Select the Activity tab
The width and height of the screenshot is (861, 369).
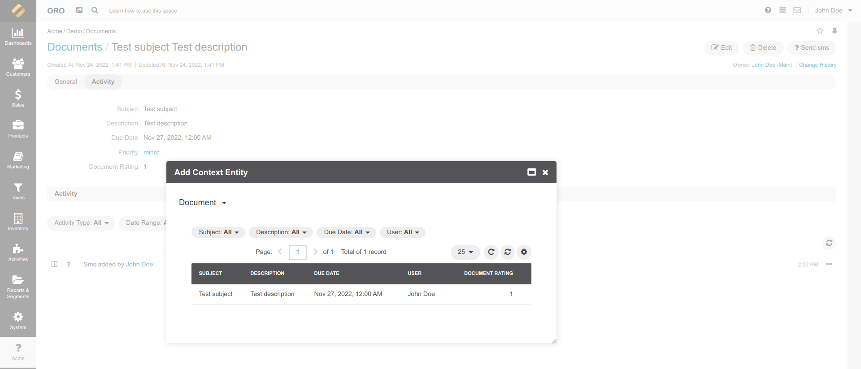103,82
